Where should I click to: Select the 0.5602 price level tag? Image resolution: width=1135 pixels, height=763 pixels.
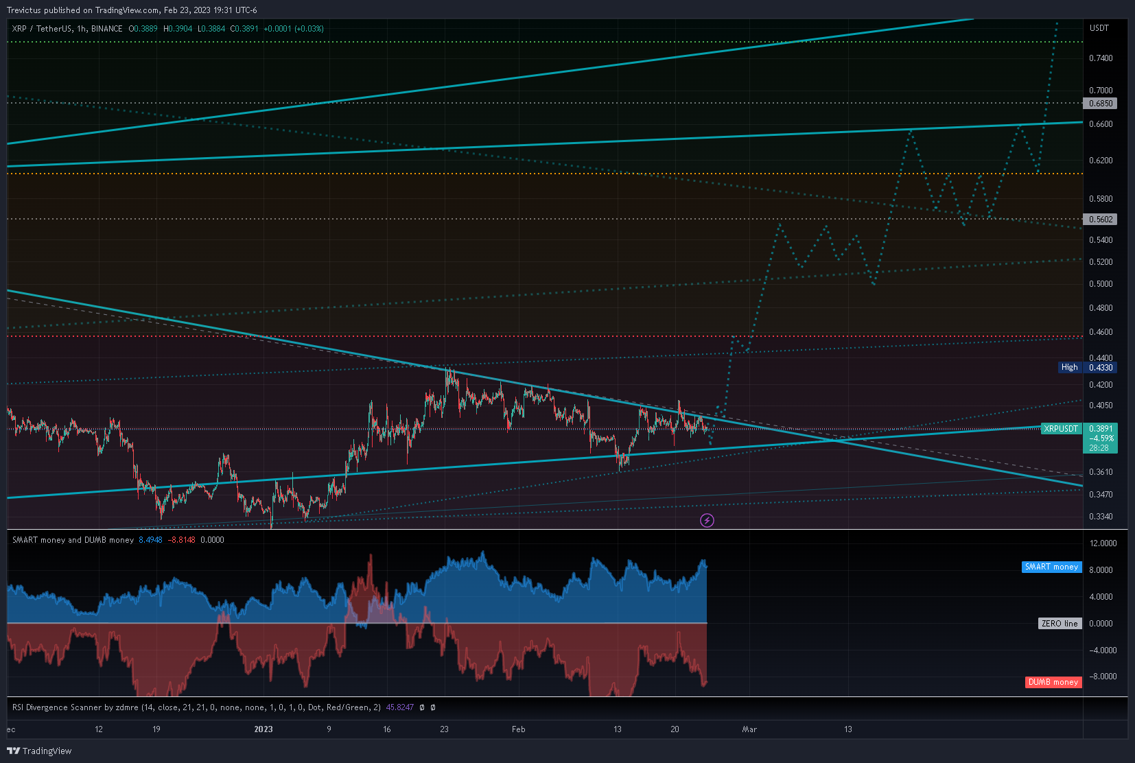tap(1100, 220)
